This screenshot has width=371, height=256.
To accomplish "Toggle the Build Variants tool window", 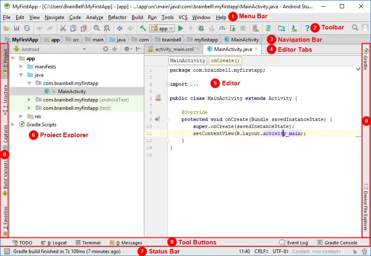I will pyautogui.click(x=5, y=178).
